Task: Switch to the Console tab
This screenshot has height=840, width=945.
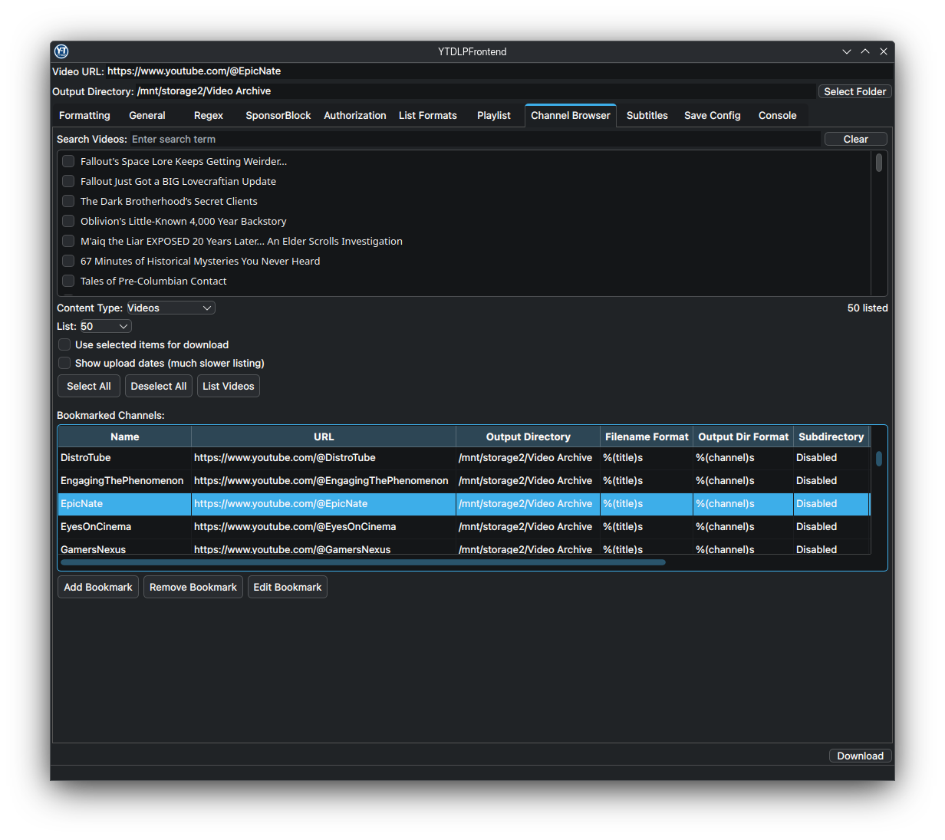Action: (x=778, y=115)
